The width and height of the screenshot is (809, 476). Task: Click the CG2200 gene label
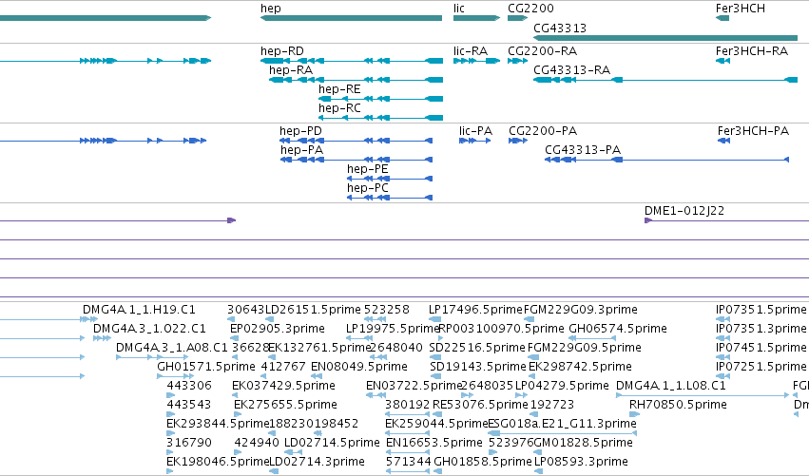pyautogui.click(x=530, y=9)
